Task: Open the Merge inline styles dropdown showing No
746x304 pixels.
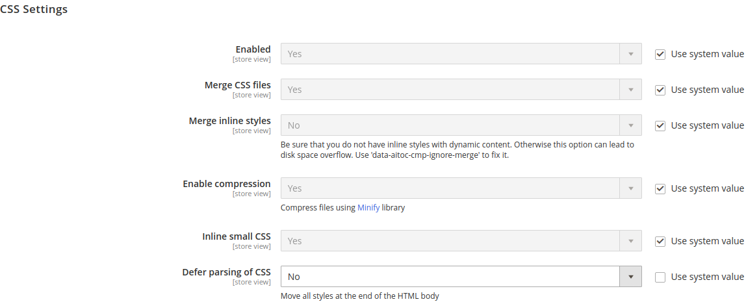Action: pos(461,125)
